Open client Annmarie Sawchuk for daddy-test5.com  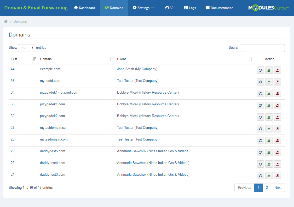pyautogui.click(x=153, y=151)
